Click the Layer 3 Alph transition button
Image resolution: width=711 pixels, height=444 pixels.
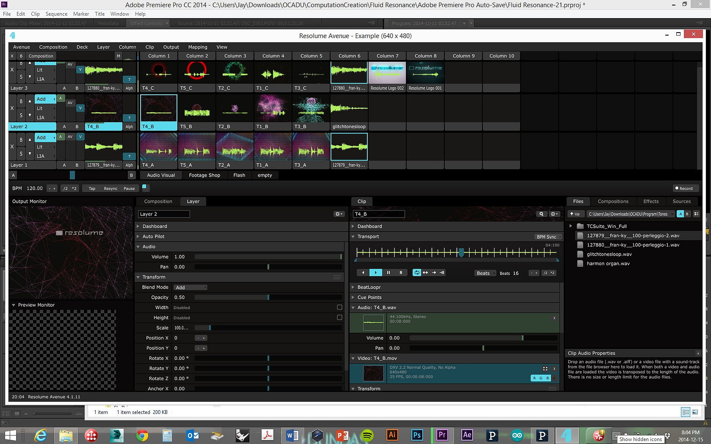point(129,88)
